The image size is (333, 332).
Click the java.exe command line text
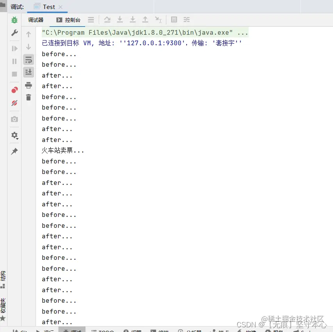click(145, 32)
